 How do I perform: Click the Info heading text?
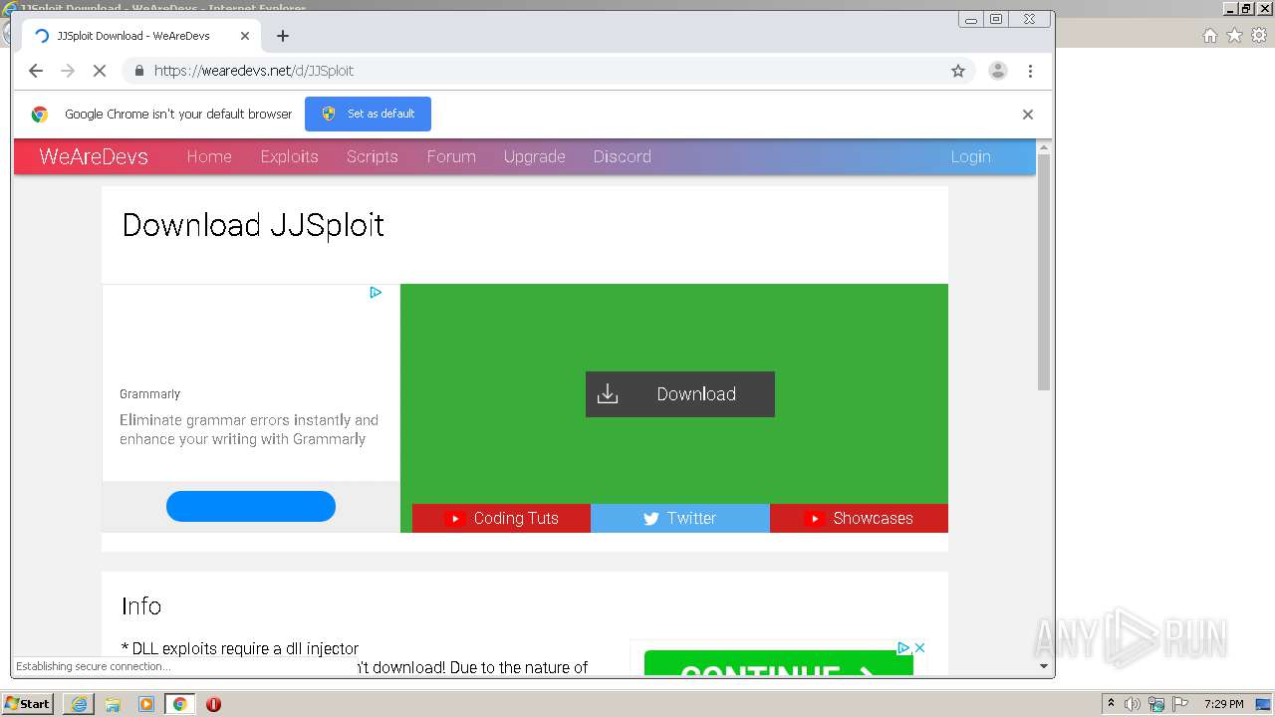pyautogui.click(x=141, y=605)
